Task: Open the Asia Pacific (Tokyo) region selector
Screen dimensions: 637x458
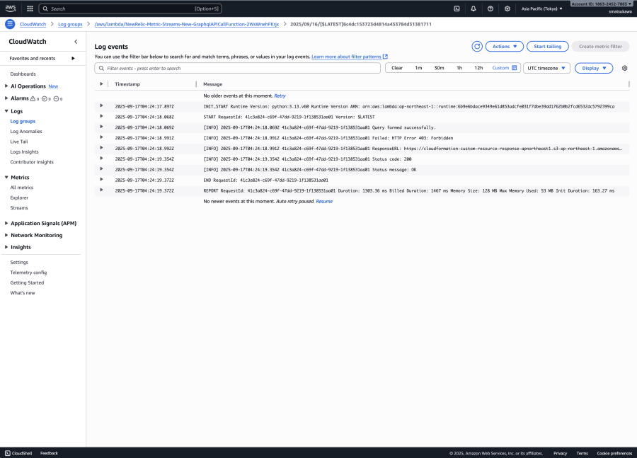Action: [x=542, y=8]
